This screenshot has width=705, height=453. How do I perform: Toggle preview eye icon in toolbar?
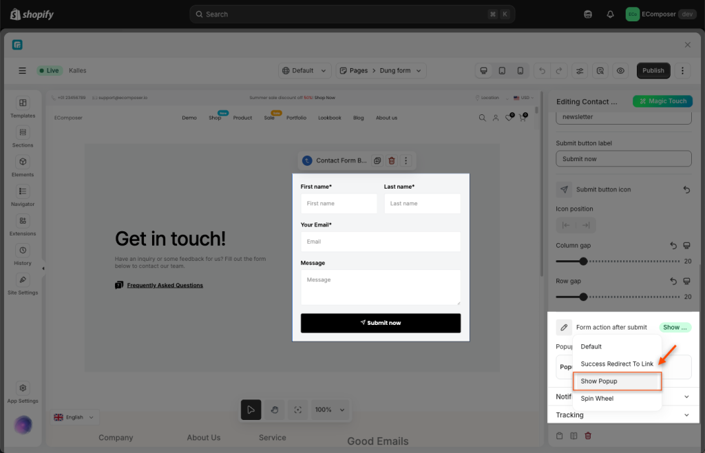point(620,70)
